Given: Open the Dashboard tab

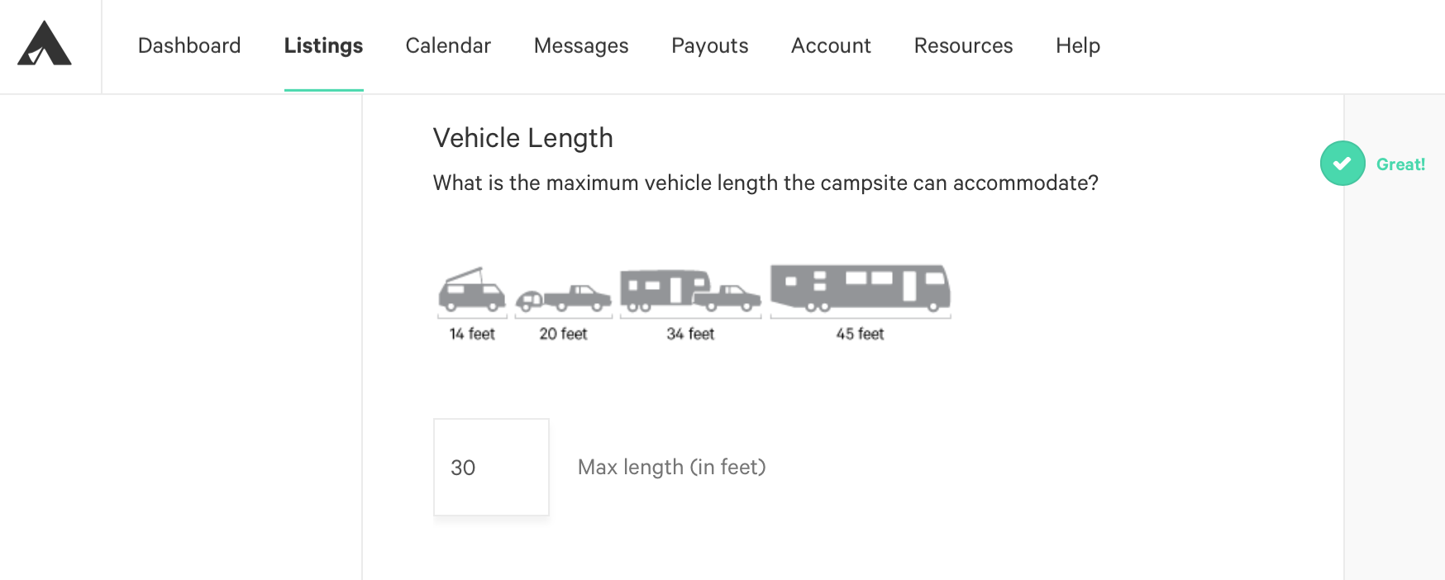Looking at the screenshot, I should click(189, 45).
